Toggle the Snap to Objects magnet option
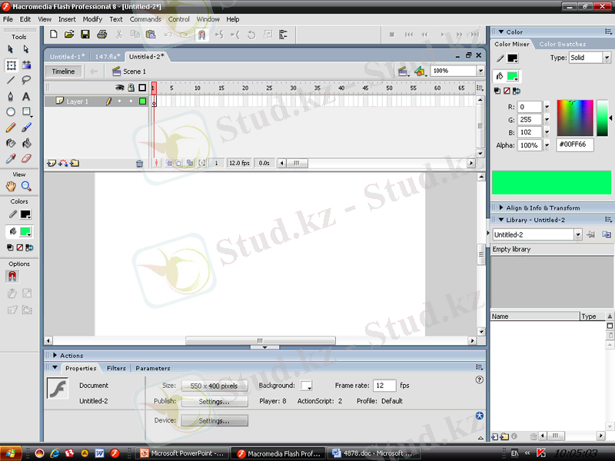615x461 pixels. [12, 276]
